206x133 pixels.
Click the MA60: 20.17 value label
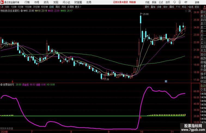pos(66,11)
